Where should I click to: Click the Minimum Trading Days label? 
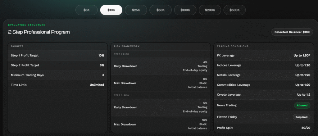click(27, 75)
